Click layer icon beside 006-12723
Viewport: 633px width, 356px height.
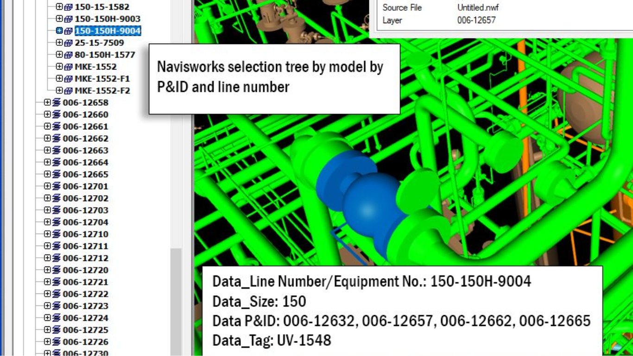pos(57,306)
